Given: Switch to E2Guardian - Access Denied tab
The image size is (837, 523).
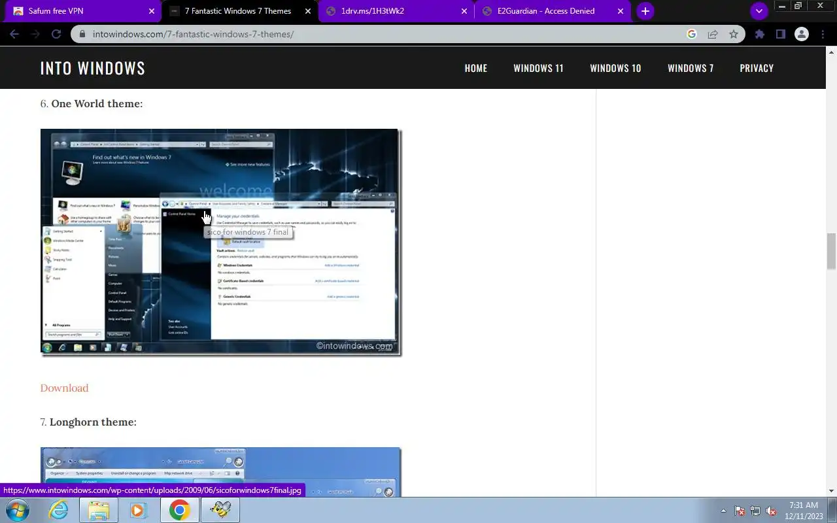Looking at the screenshot, I should (553, 11).
